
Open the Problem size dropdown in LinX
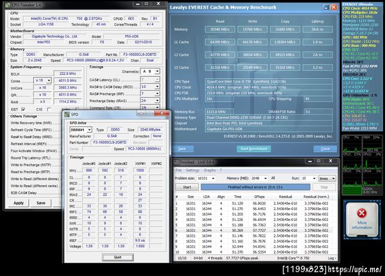pos(213,179)
